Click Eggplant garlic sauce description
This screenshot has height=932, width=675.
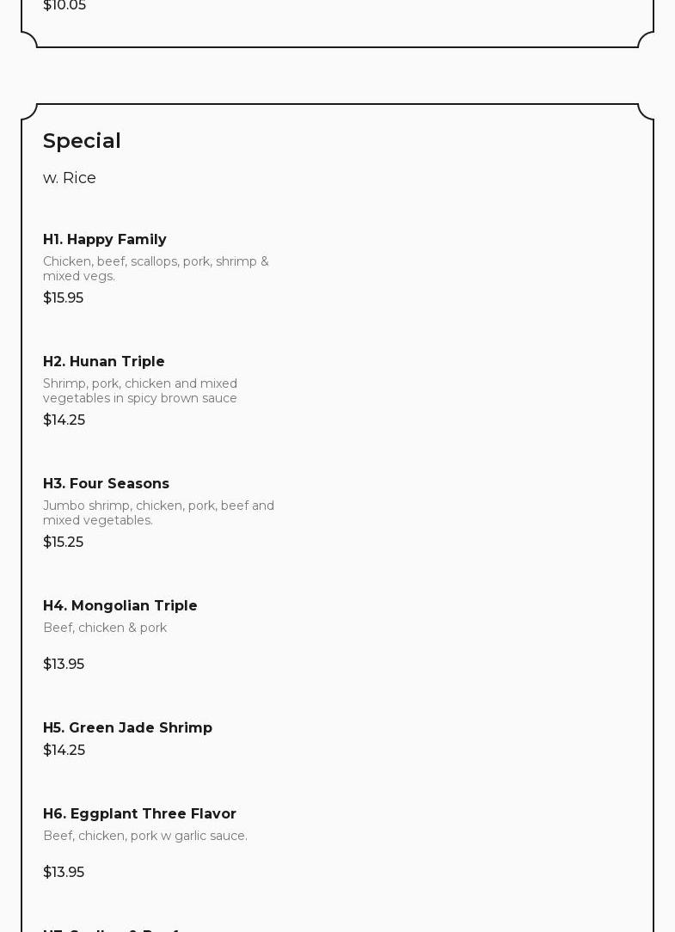coord(145,836)
